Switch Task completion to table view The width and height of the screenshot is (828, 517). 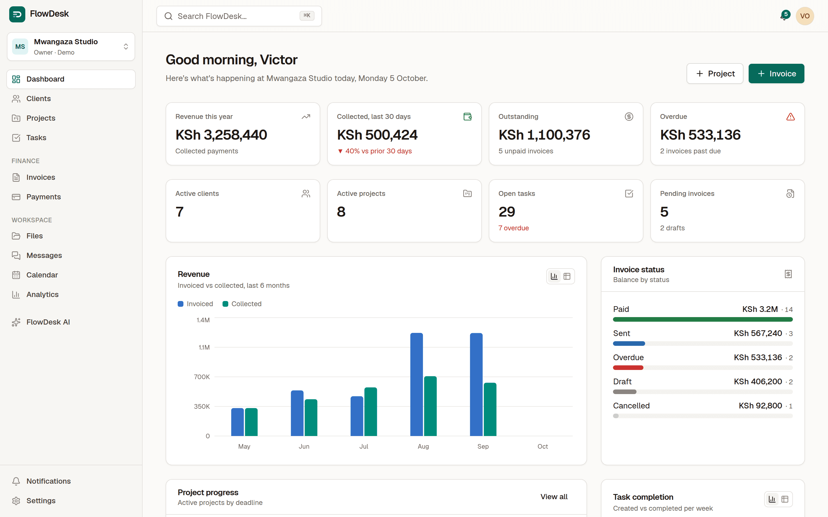(x=785, y=499)
